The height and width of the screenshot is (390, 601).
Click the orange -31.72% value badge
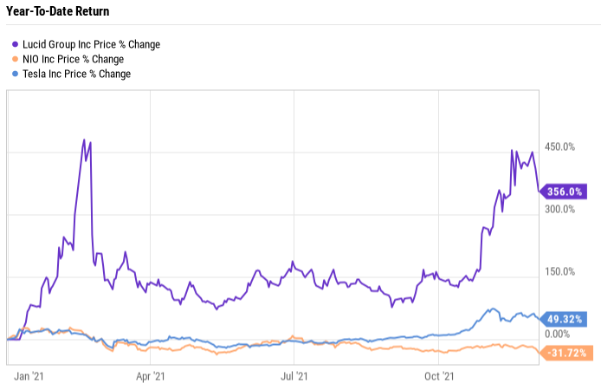click(x=565, y=353)
